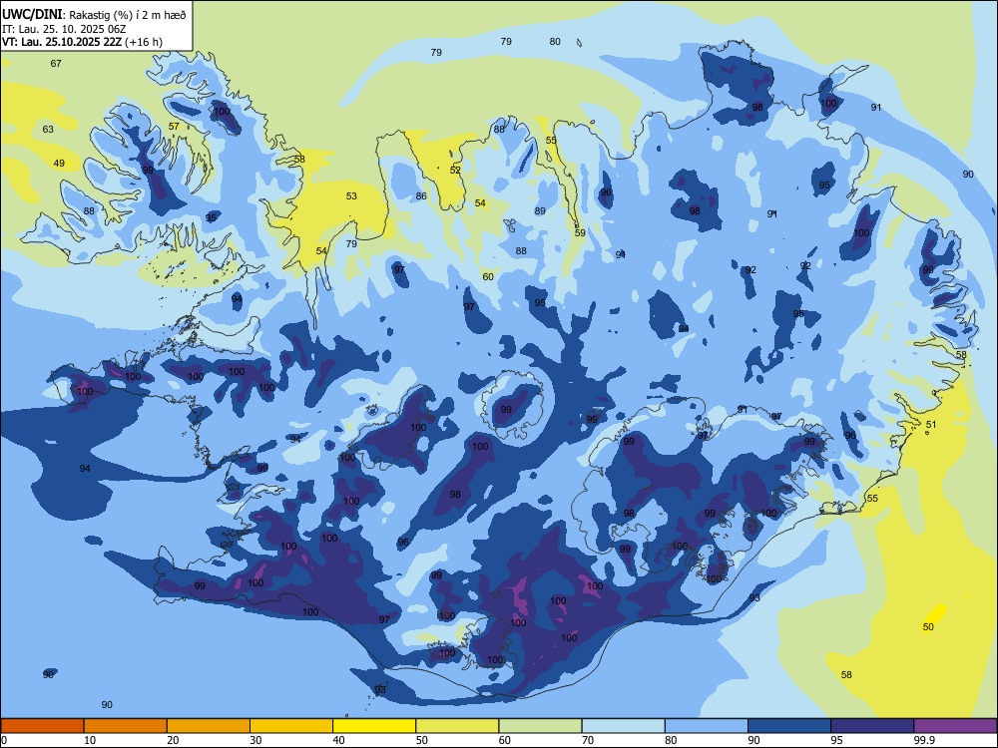Click the 'VT: Lau. 25.10.2025 22Z (+16 h)' line
The height and width of the screenshot is (748, 998).
click(82, 42)
